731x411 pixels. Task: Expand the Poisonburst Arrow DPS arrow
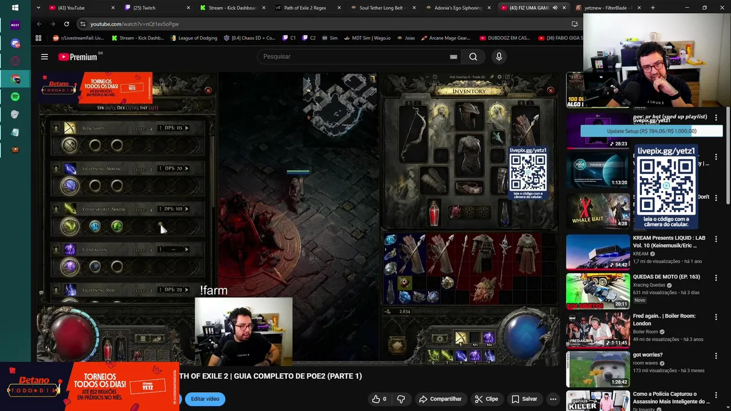click(186, 209)
